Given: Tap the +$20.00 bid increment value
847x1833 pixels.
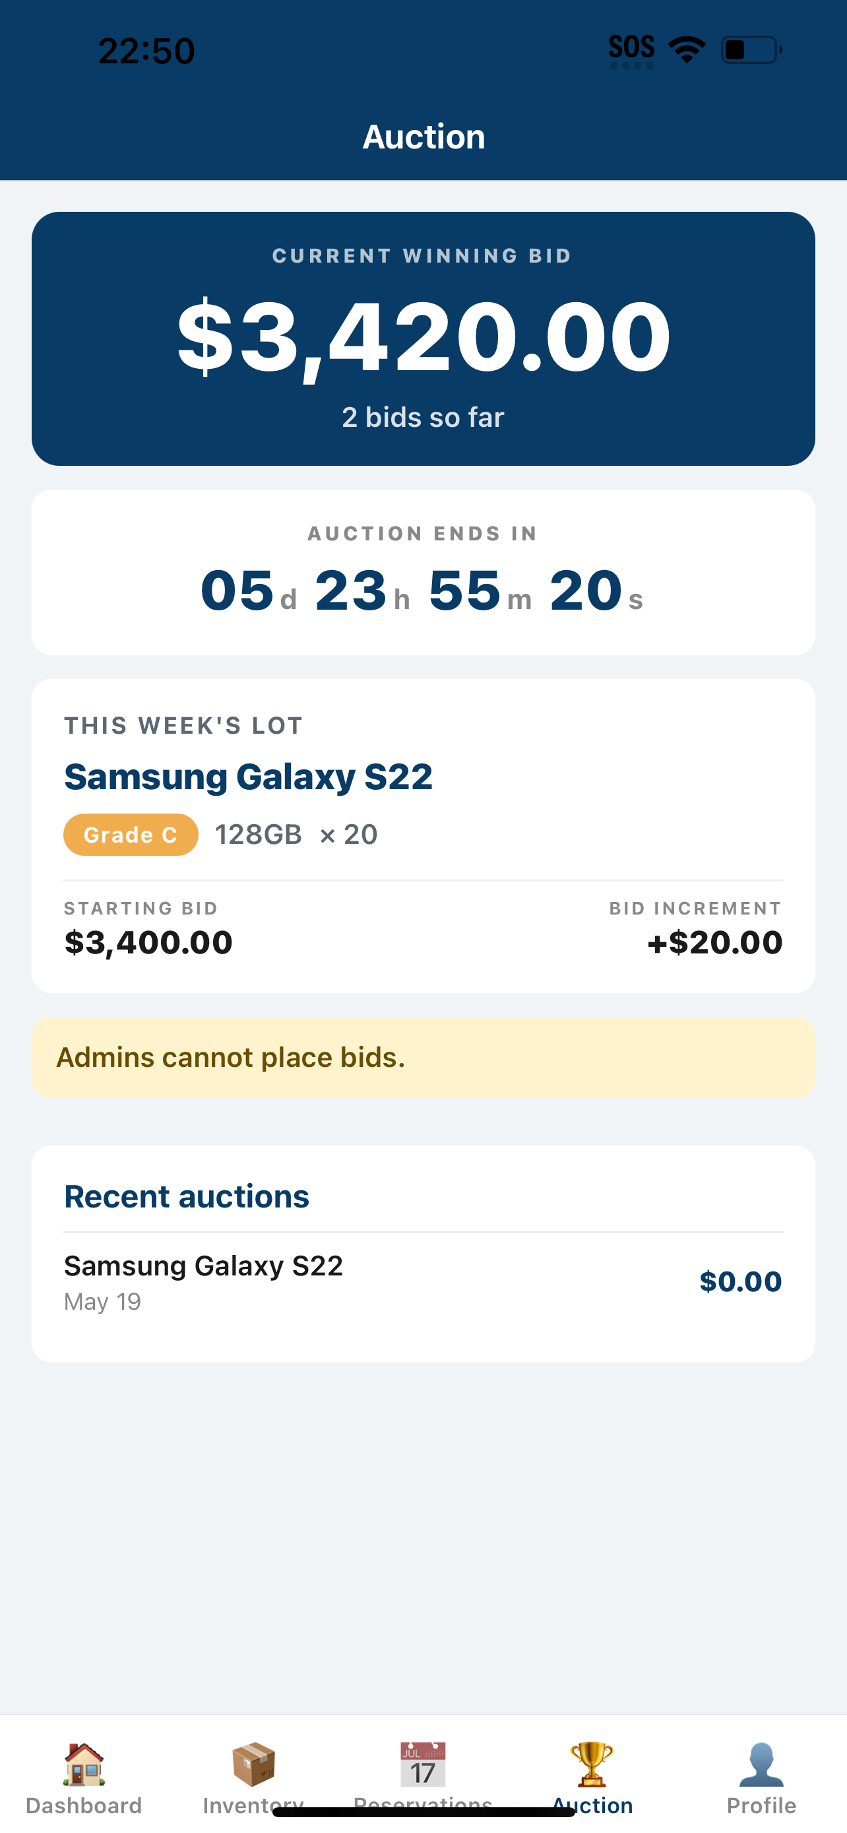Looking at the screenshot, I should tap(714, 942).
